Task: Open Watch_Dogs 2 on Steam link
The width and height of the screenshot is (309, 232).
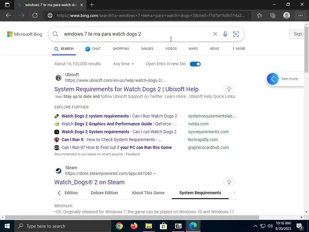Action: click(89, 182)
